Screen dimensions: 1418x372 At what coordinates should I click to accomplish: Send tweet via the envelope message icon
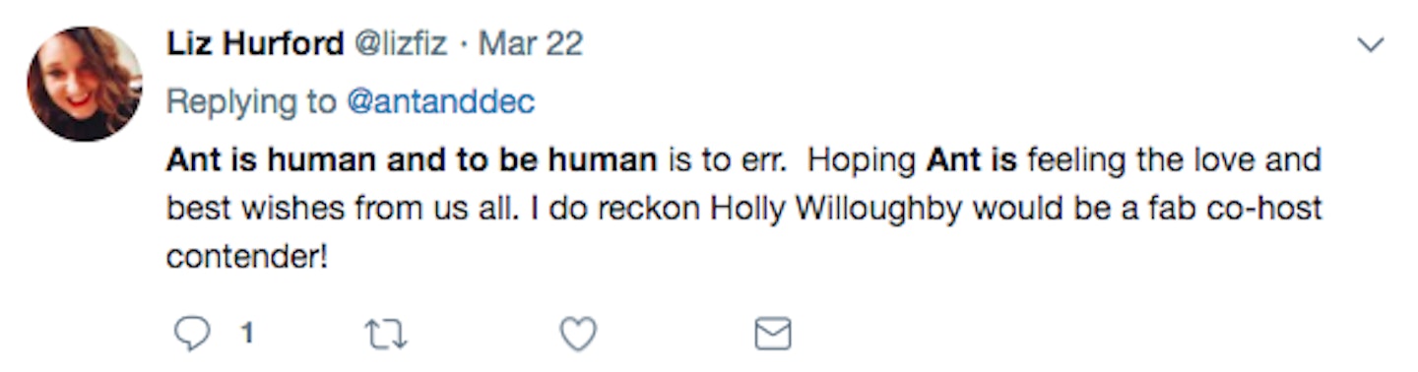[772, 336]
